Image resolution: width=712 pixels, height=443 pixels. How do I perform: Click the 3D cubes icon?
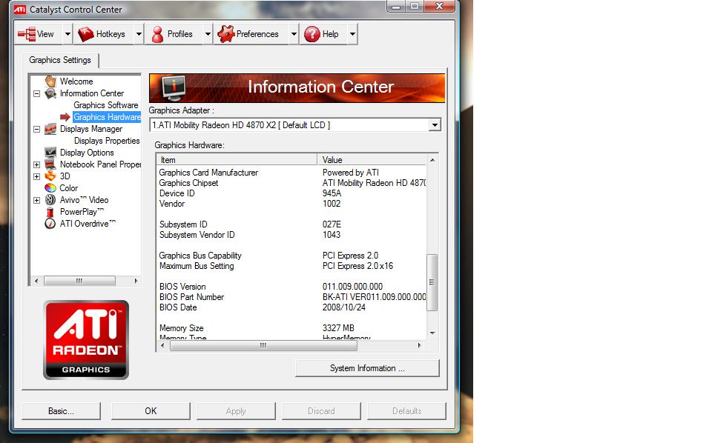50,176
